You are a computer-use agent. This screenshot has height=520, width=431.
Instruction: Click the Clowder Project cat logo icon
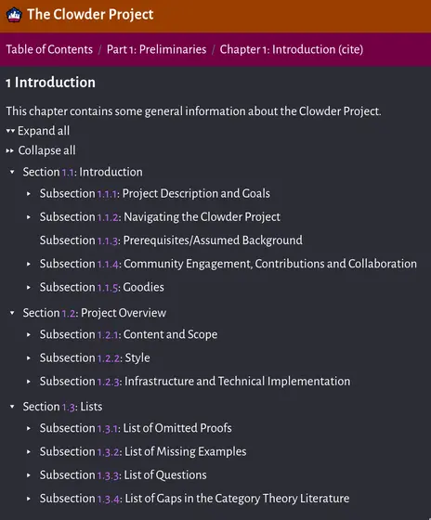pyautogui.click(x=14, y=15)
